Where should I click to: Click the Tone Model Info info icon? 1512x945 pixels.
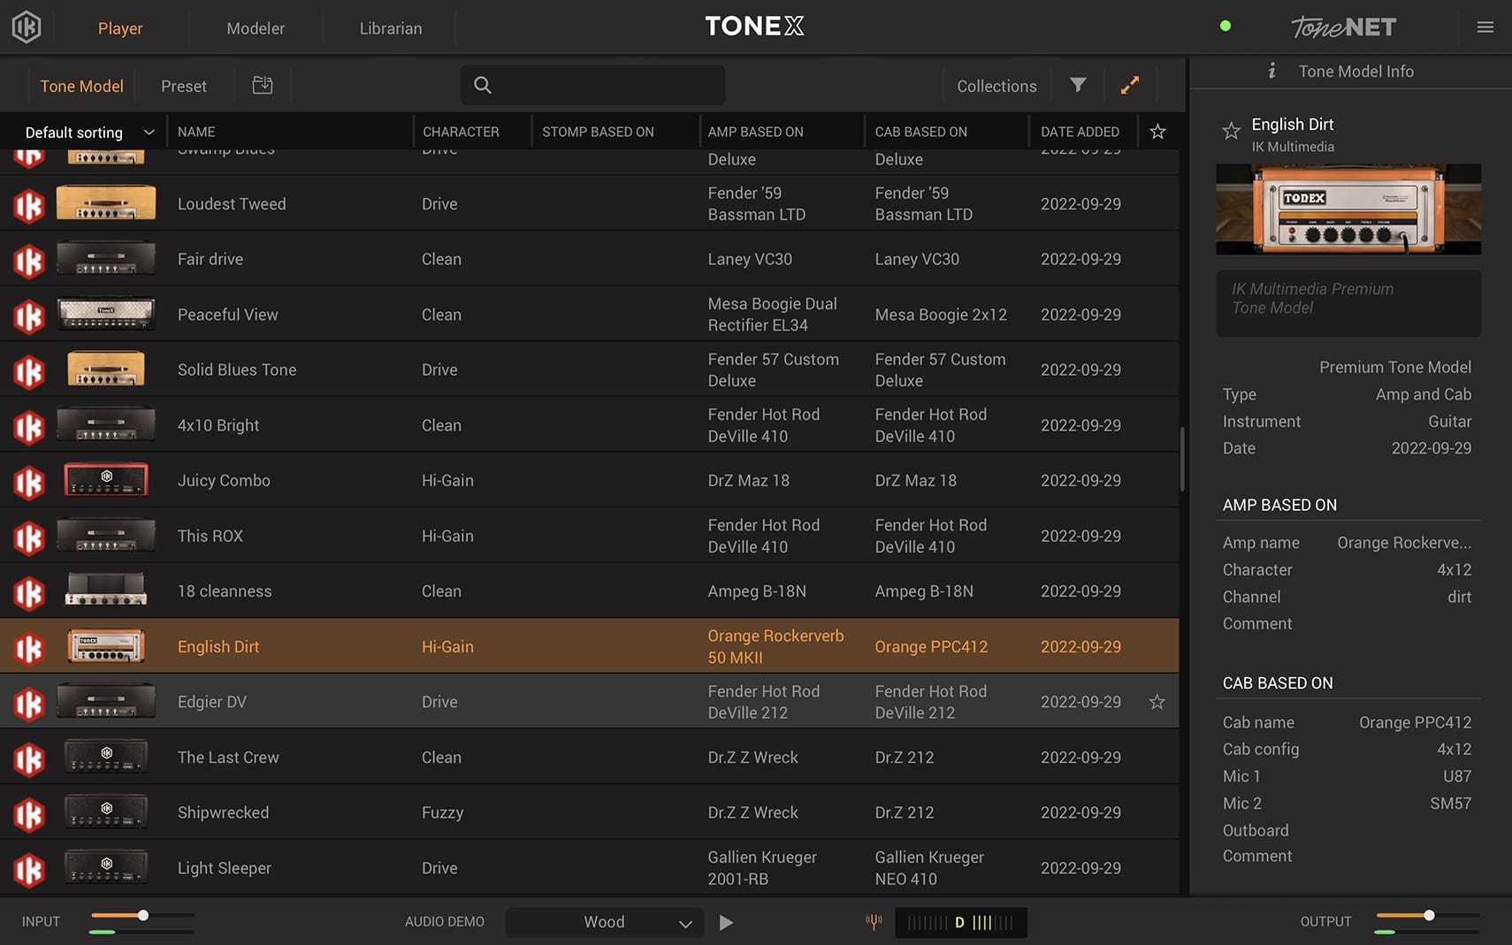click(1272, 71)
